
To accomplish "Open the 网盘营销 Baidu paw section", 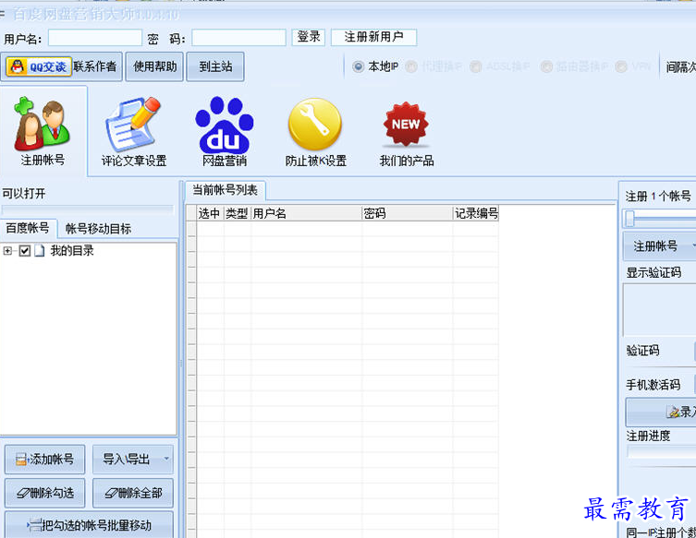I will pyautogui.click(x=225, y=132).
